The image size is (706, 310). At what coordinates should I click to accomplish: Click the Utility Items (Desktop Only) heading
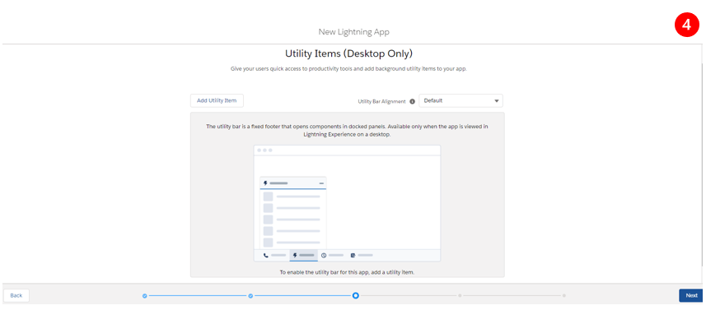348,53
